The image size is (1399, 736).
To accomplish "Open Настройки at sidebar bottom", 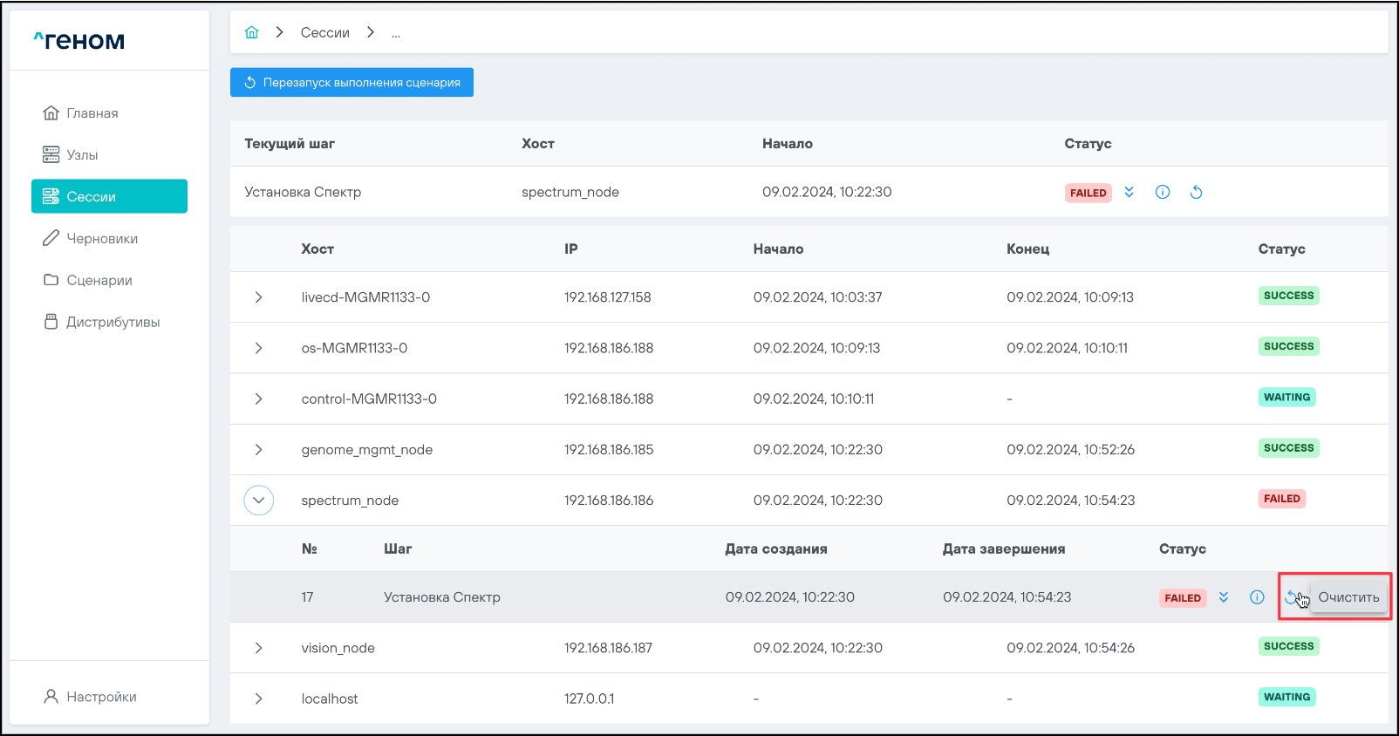I will [x=101, y=697].
